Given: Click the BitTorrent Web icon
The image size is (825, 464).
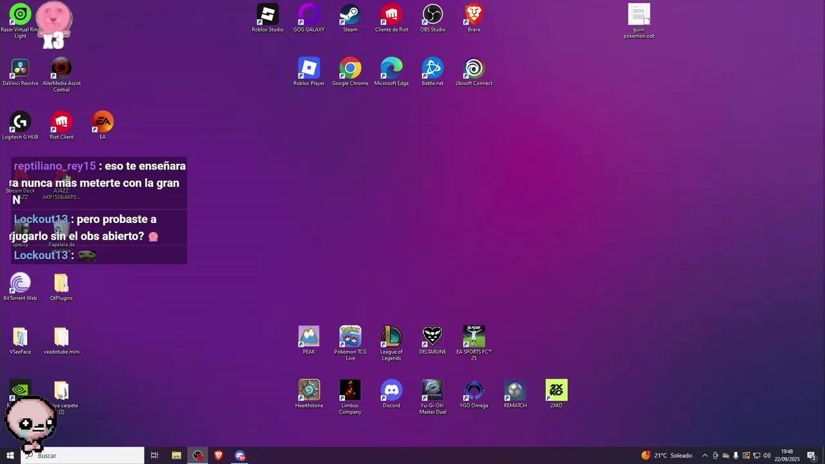Looking at the screenshot, I should coord(20,287).
